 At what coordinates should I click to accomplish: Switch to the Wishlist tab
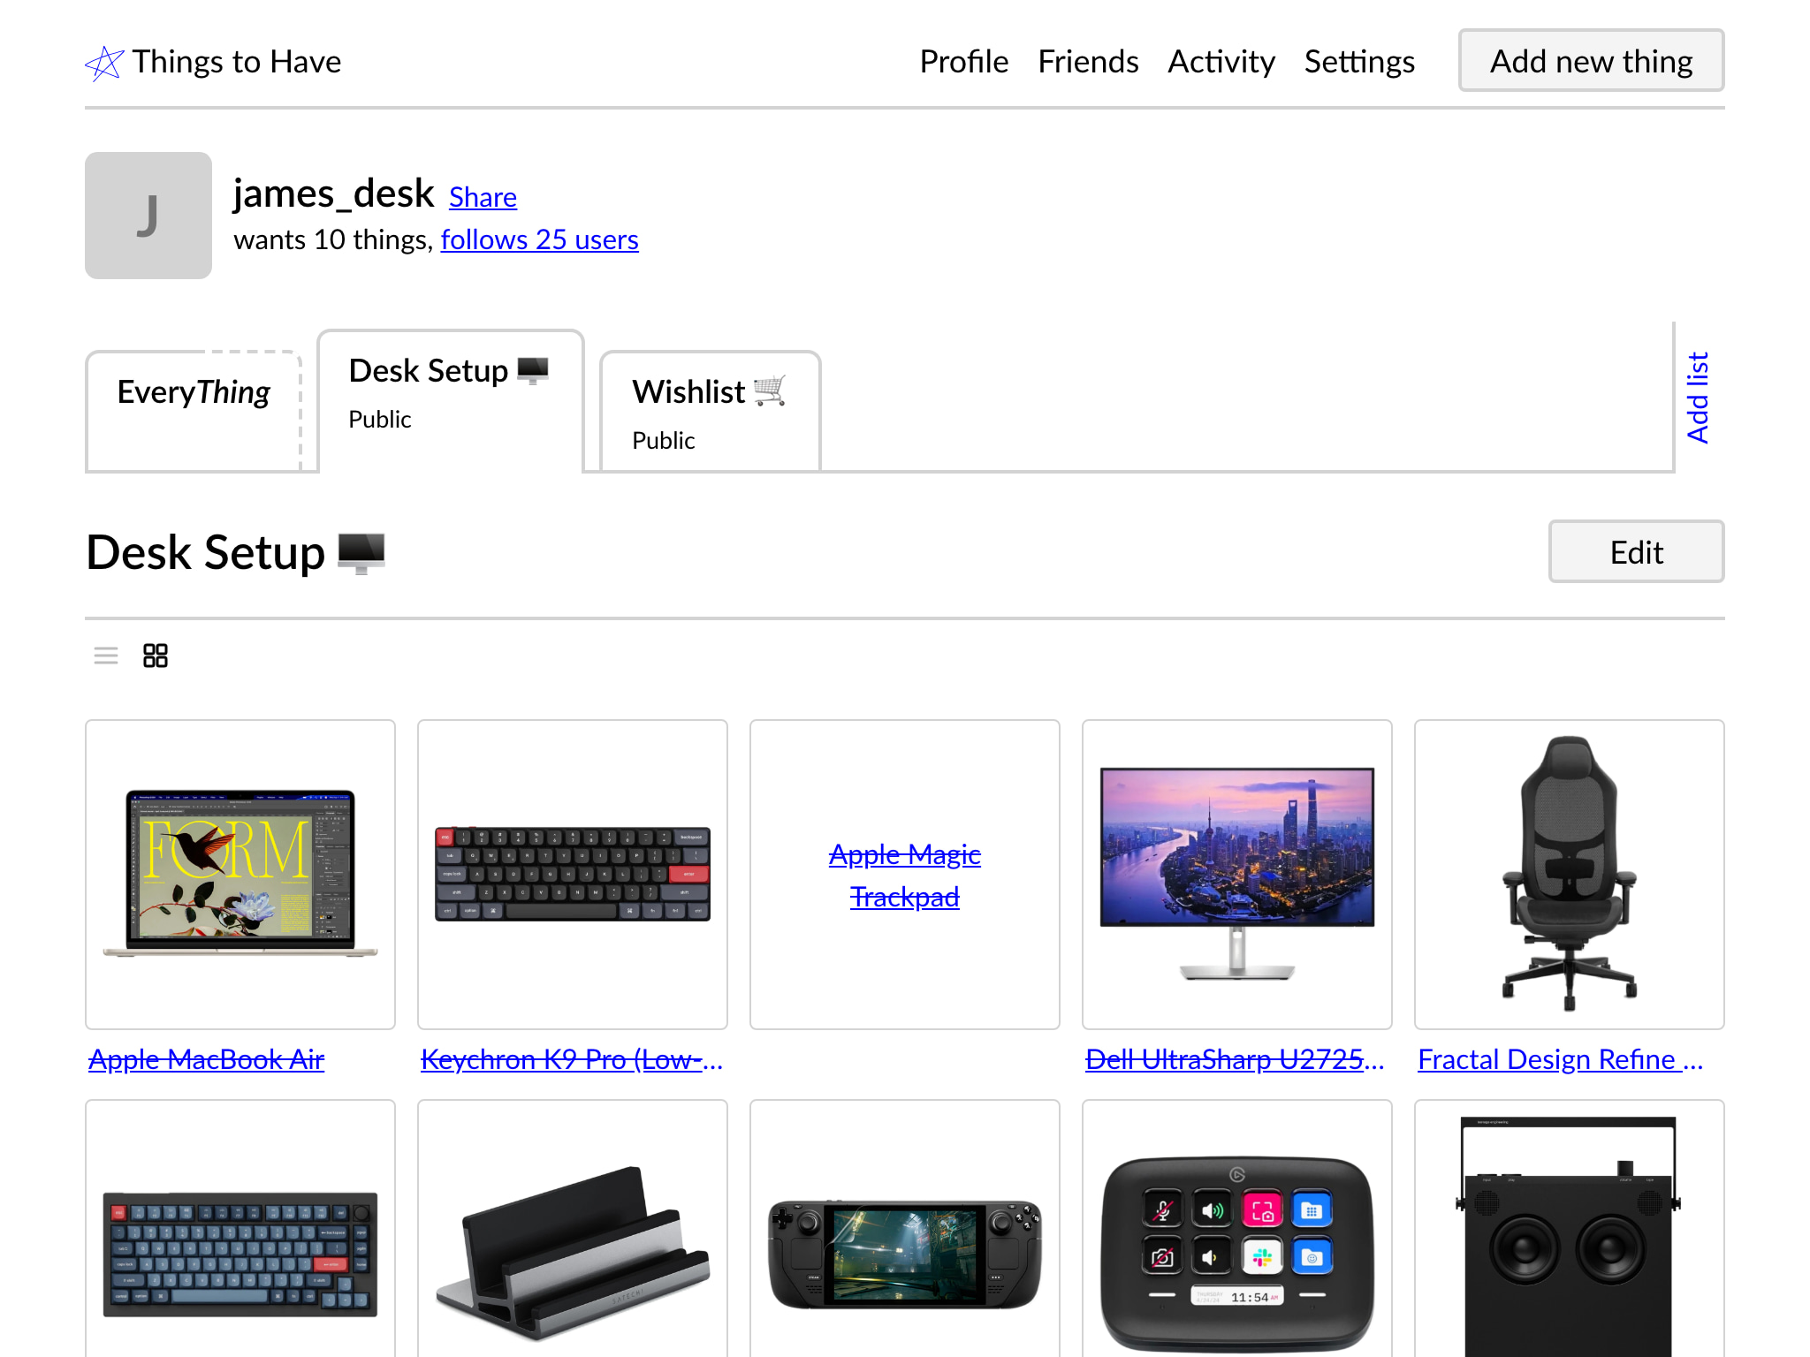[710, 412]
